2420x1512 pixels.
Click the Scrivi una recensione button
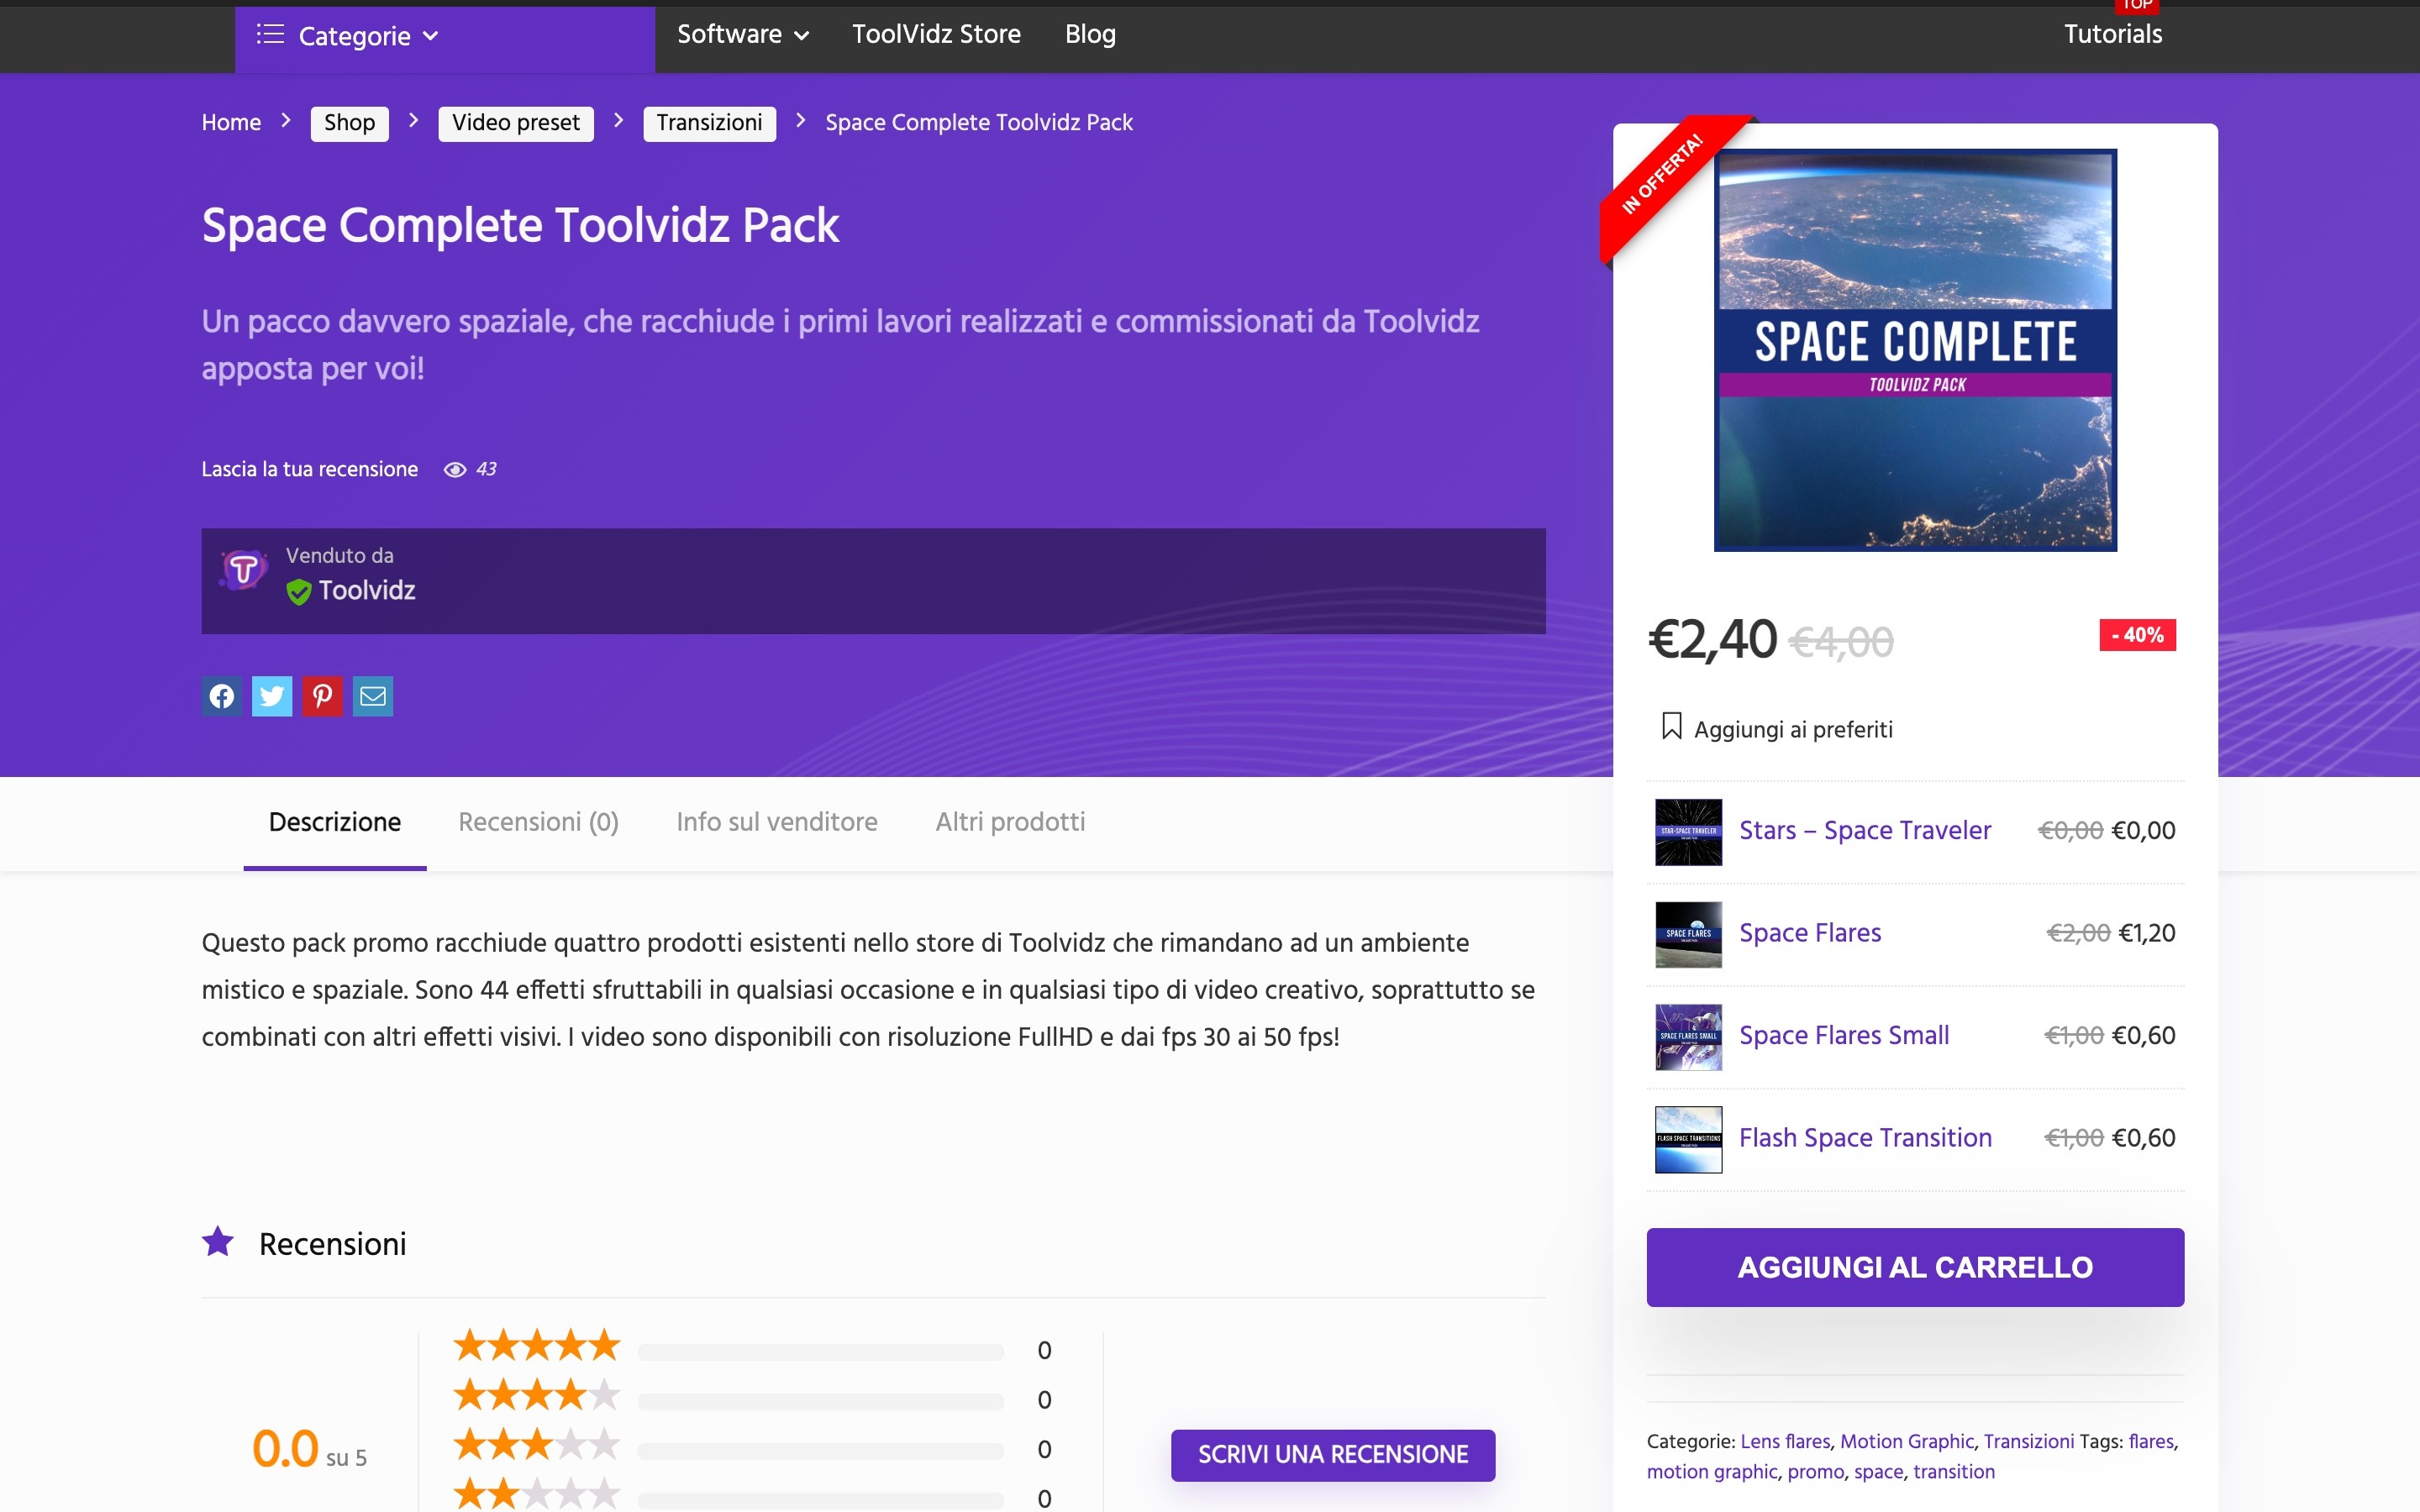pyautogui.click(x=1333, y=1455)
